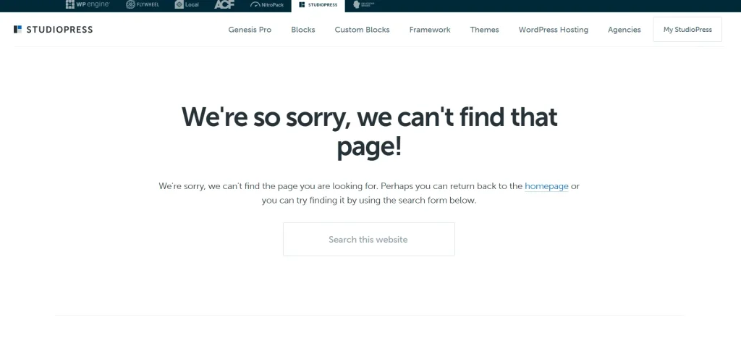Viewport: 741px width, 339px height.
Task: Click the StudioPress site logo
Action: pos(54,29)
